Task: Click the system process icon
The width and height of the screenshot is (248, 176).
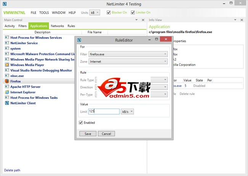Action: (7, 48)
